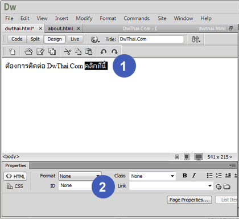Open the Format menu
This screenshot has width=239, height=219.
108,18
